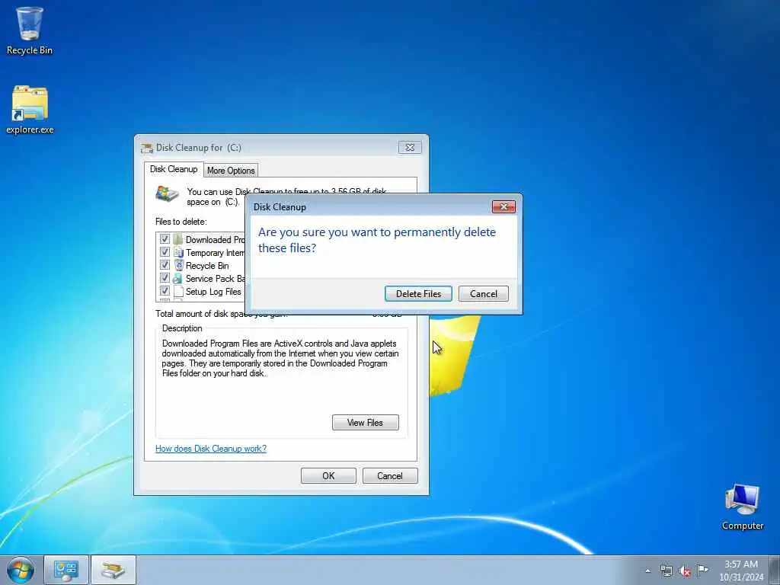Select the explorer.exe shortcut icon
This screenshot has height=585, width=780.
pyautogui.click(x=30, y=110)
